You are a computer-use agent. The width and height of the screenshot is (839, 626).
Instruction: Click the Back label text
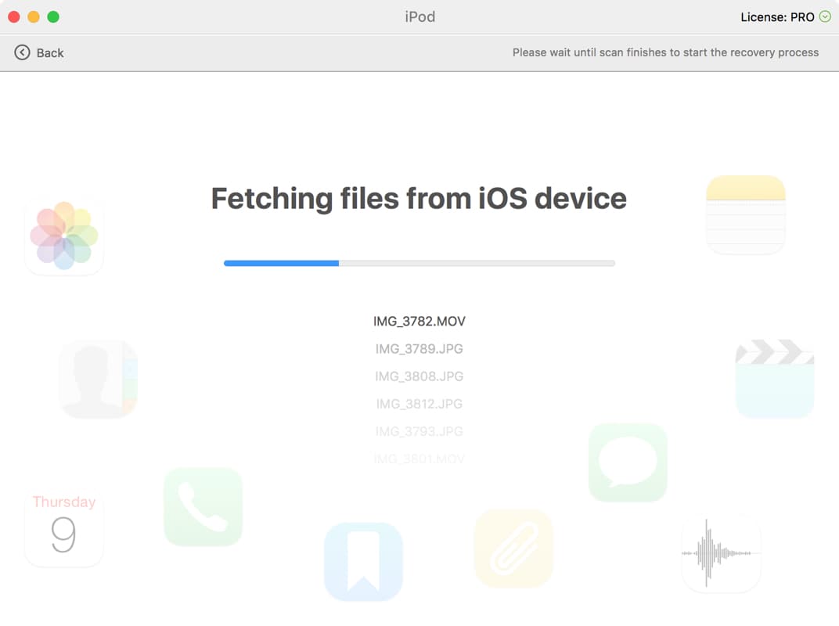pyautogui.click(x=50, y=53)
